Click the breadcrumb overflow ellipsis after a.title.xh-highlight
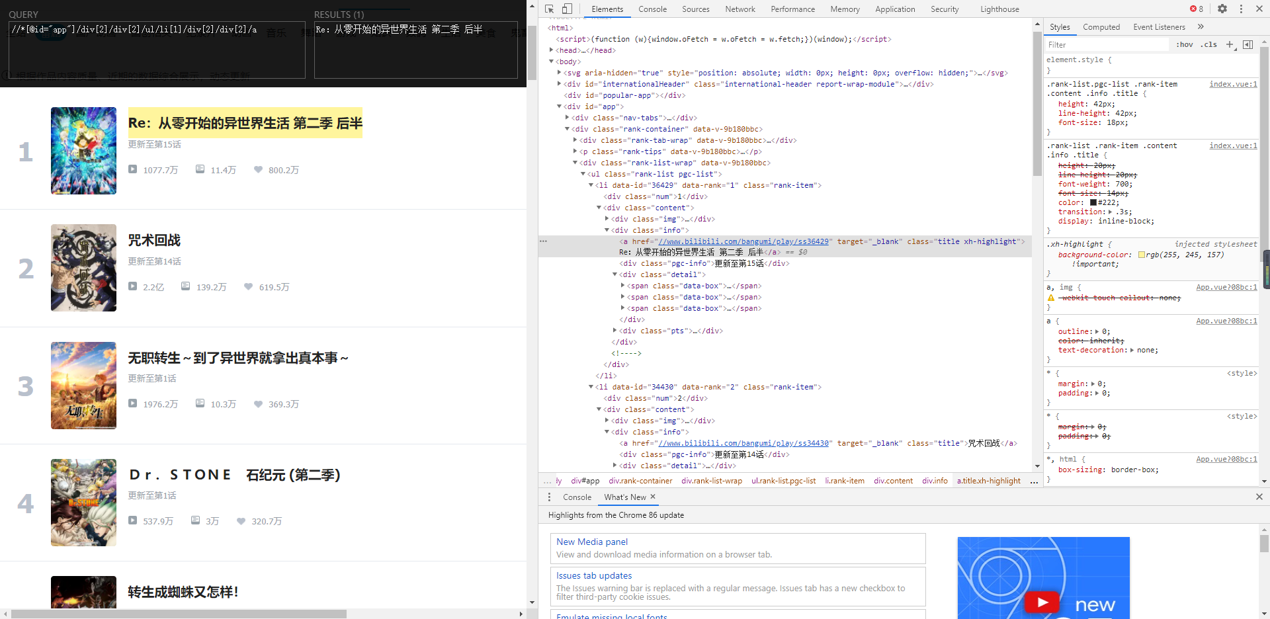The height and width of the screenshot is (619, 1270). (1034, 481)
